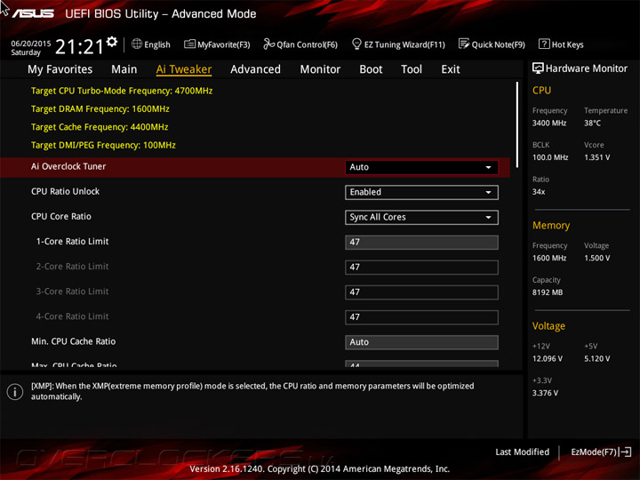Click the settings list scrollbar

point(517,124)
